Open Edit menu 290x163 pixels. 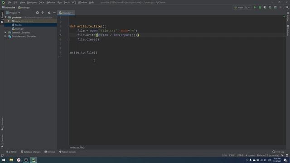(x=15, y=2)
